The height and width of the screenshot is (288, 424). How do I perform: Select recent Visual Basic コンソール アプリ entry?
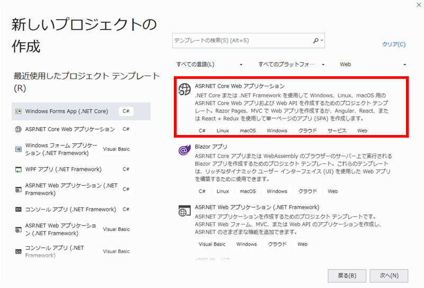click(81, 251)
